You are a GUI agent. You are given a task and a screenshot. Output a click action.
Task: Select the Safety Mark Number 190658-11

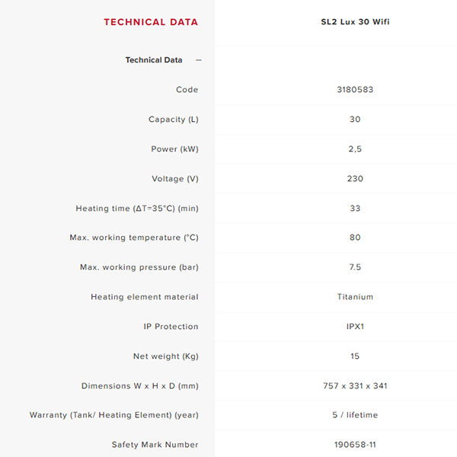click(x=355, y=445)
